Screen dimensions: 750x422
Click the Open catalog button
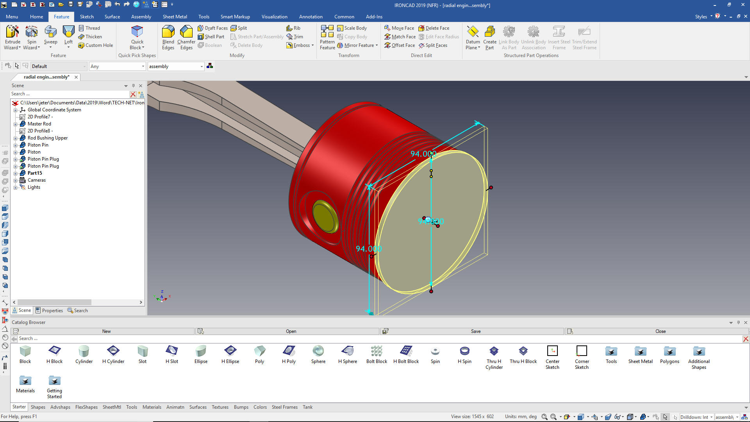point(291,331)
